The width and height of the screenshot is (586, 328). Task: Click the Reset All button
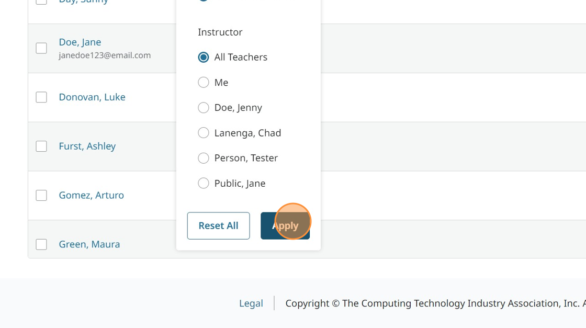click(x=218, y=225)
